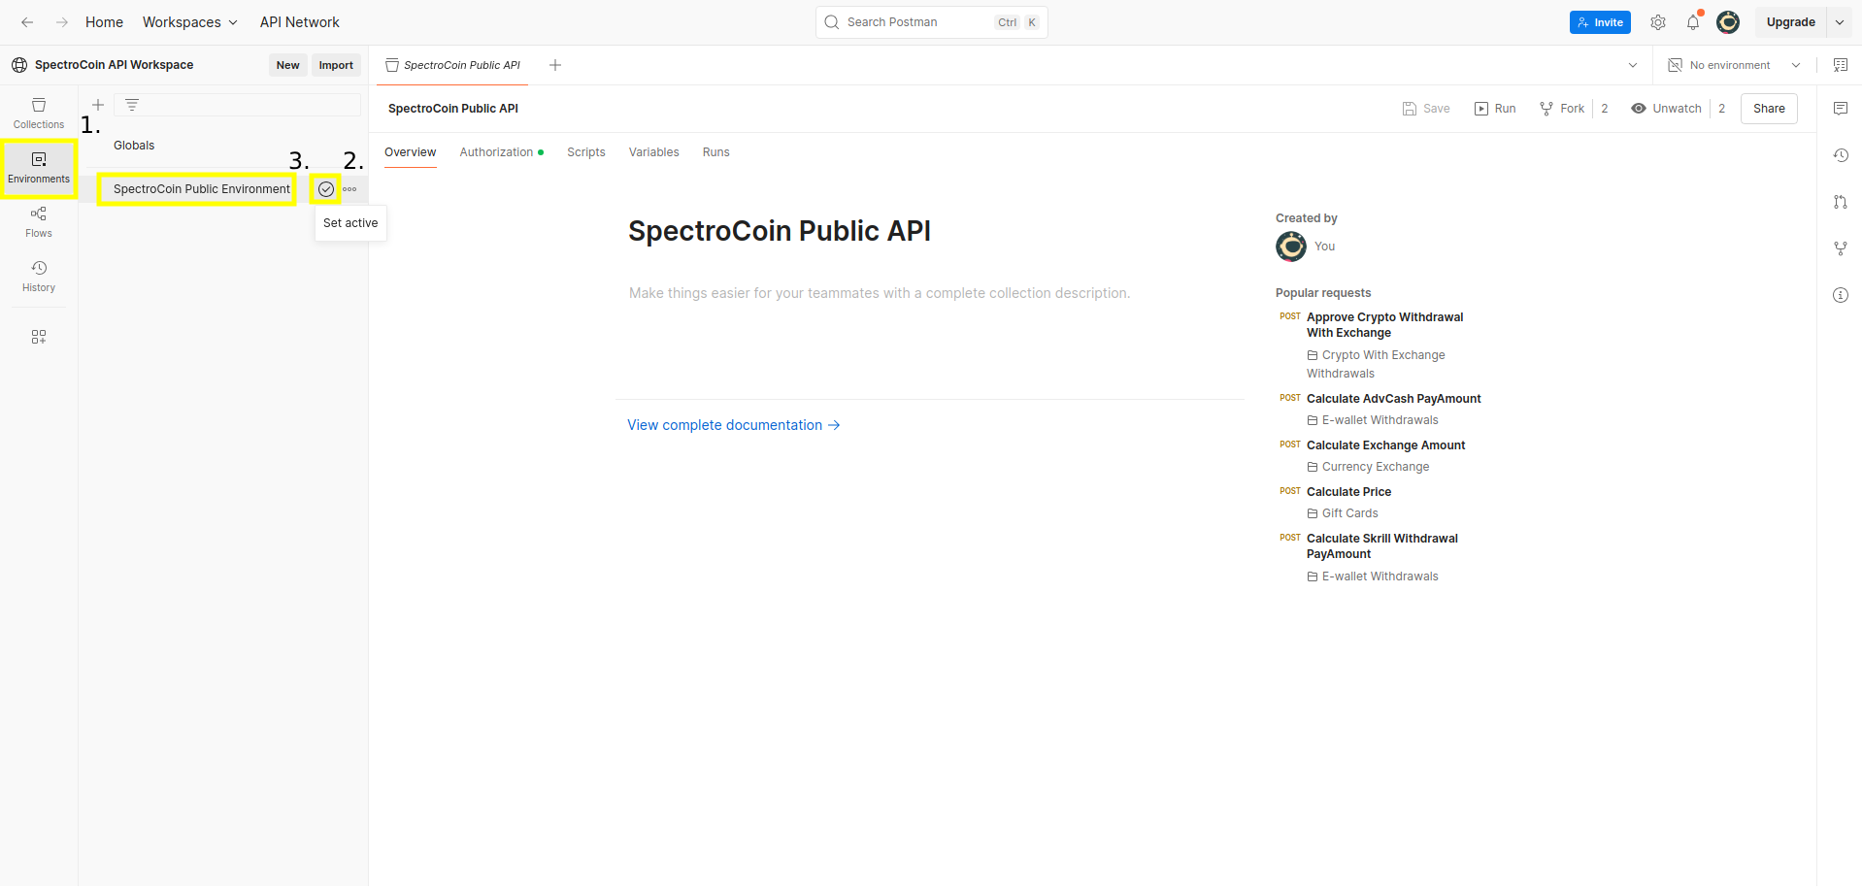Click the New button in the workspace header

click(287, 65)
